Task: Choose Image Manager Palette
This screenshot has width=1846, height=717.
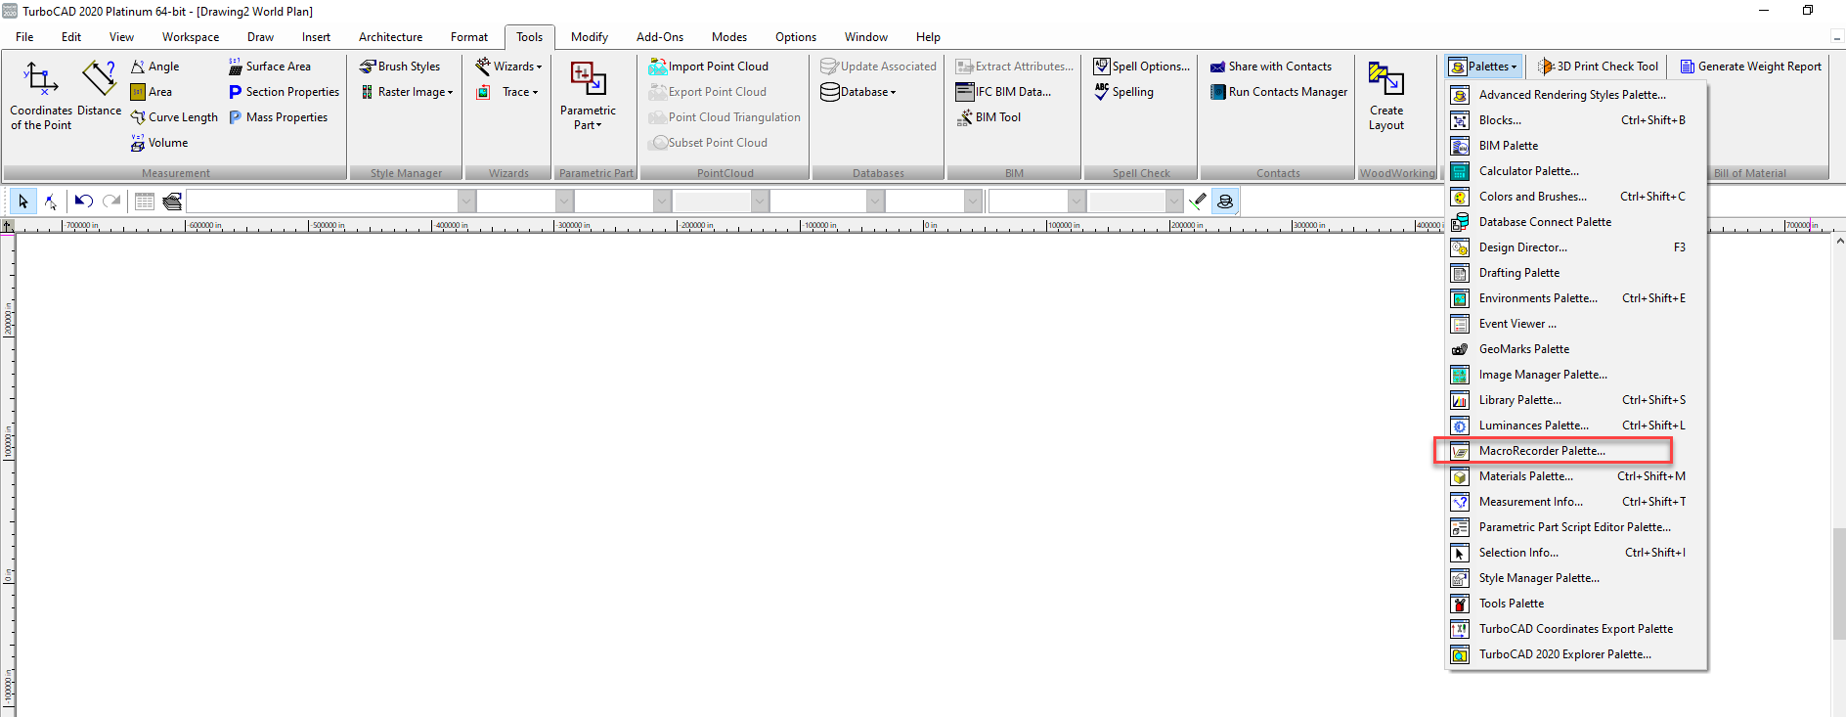Action: click(x=1576, y=375)
